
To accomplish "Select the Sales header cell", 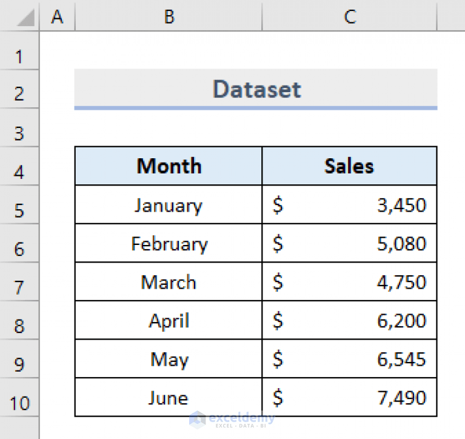I will 350,166.
